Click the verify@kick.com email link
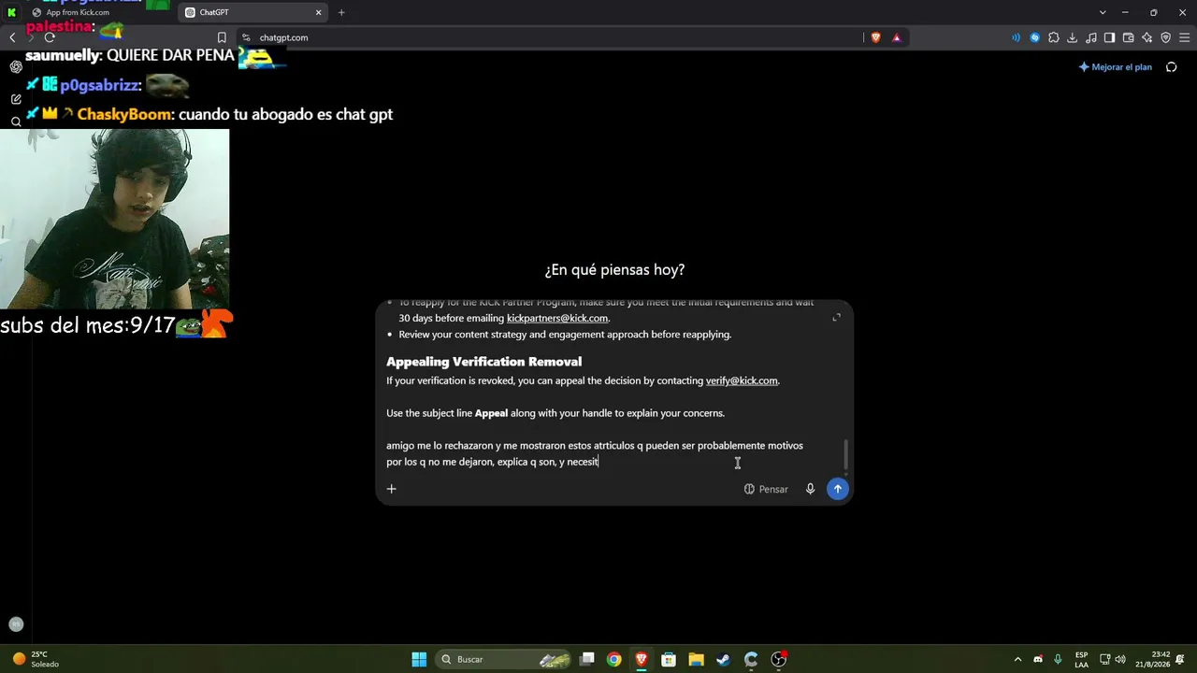 742,380
